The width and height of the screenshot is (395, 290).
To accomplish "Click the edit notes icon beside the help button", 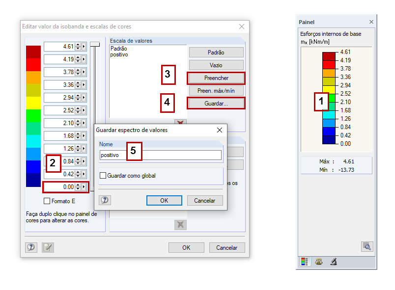I will 48,247.
